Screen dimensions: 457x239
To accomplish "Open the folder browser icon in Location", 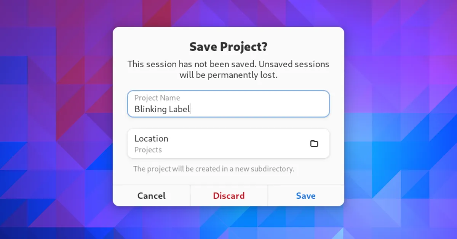I will point(314,143).
